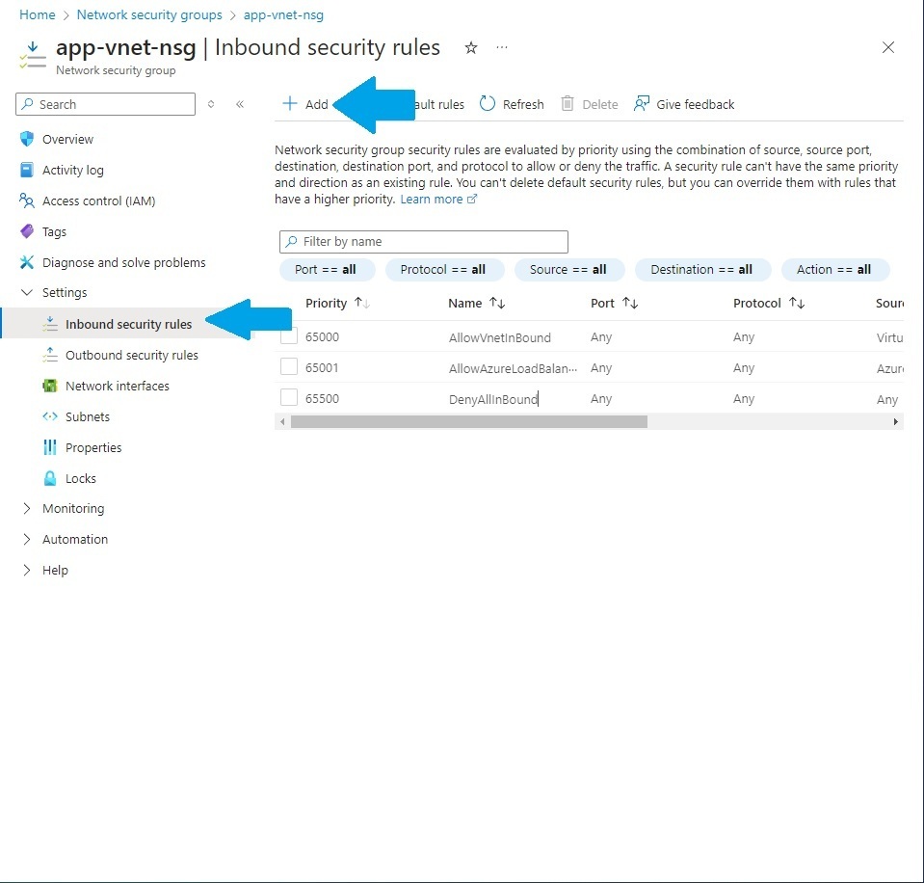Navigate to Home via breadcrumb
Image resolution: width=924 pixels, height=883 pixels.
pos(37,14)
